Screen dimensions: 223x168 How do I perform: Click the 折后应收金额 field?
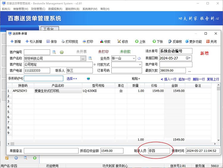point(112,151)
